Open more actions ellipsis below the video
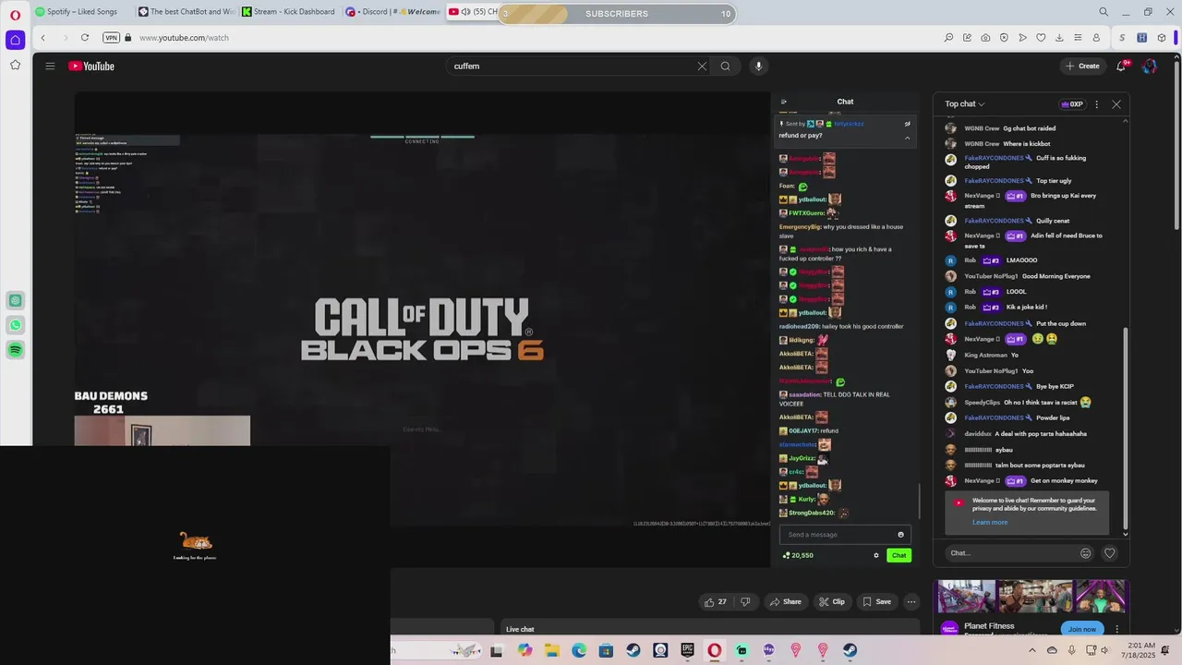Screen dimensions: 1182x665 click(911, 602)
